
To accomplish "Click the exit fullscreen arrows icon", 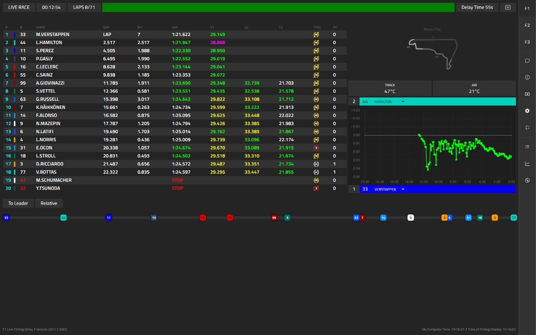I will 527,128.
